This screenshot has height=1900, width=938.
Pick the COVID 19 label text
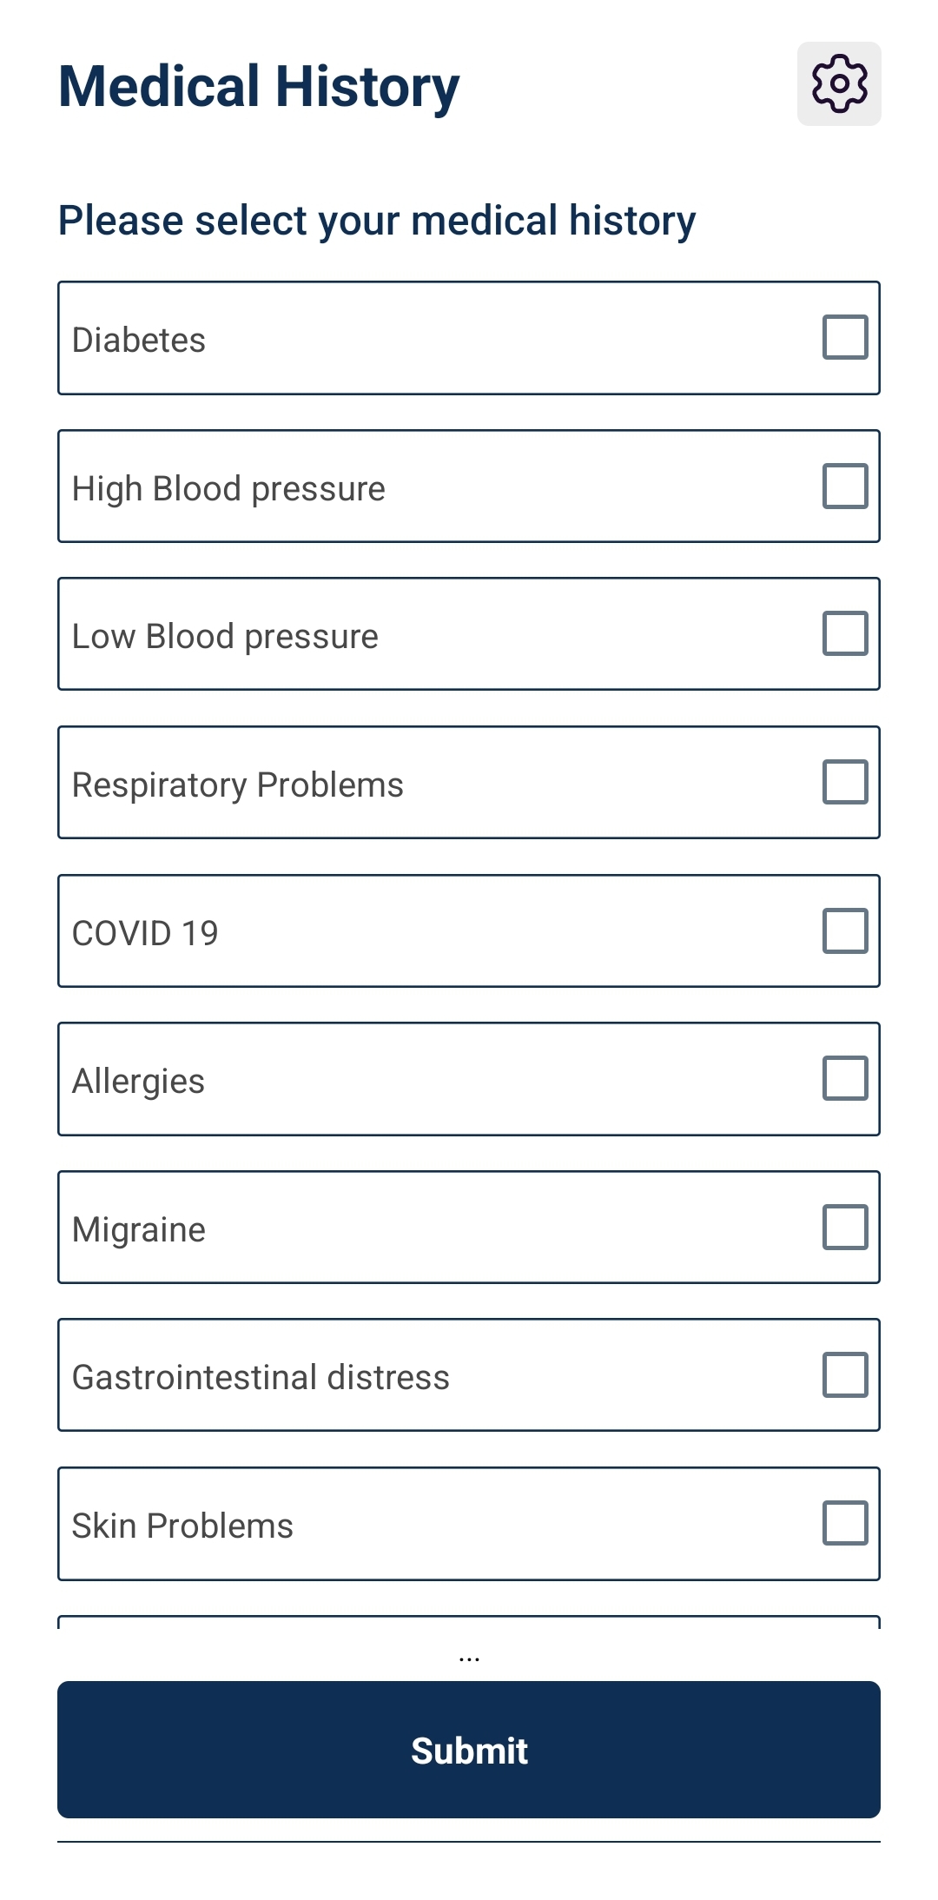coord(145,933)
